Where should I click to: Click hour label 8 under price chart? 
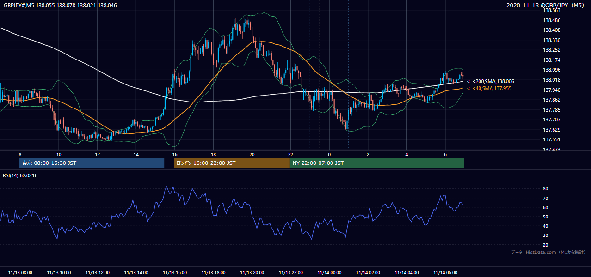(x=20, y=154)
